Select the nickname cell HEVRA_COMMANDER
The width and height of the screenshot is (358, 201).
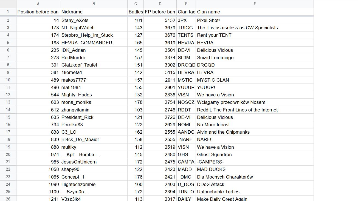tap(94, 43)
